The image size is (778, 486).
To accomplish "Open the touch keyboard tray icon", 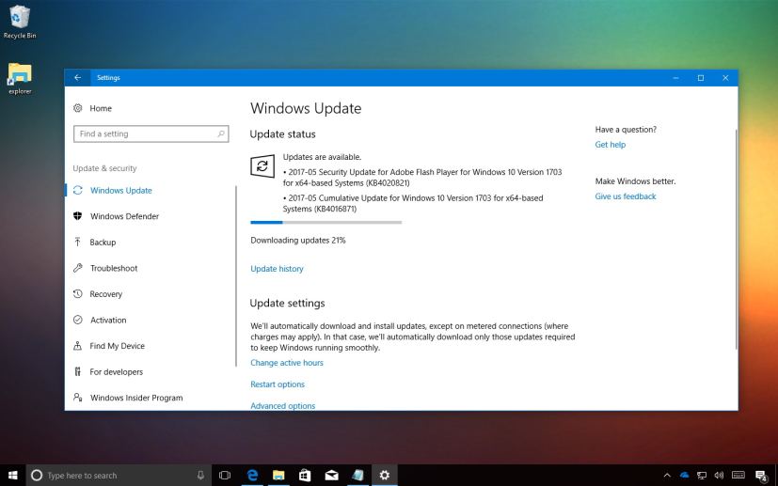I will (x=738, y=476).
